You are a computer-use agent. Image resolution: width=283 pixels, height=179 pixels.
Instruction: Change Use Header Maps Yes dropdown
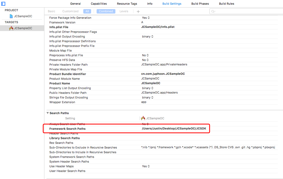[x=146, y=166]
